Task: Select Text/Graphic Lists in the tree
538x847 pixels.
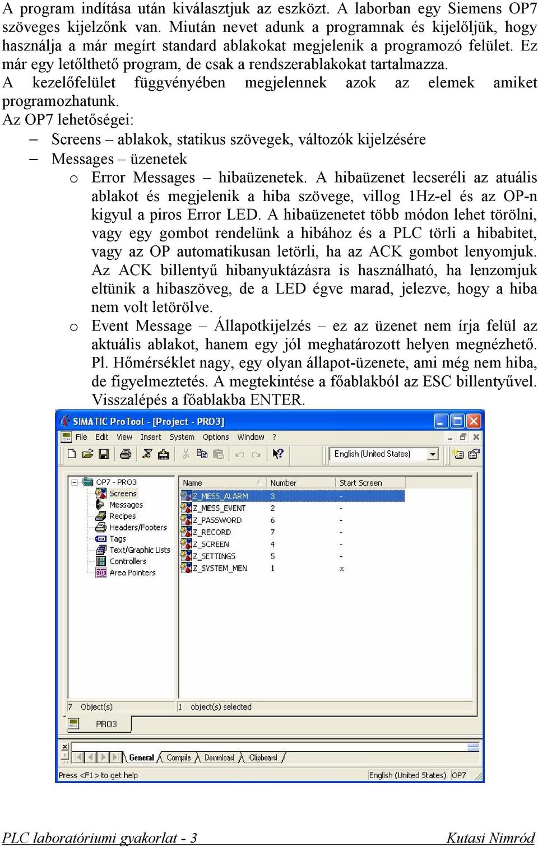Action: (140, 550)
